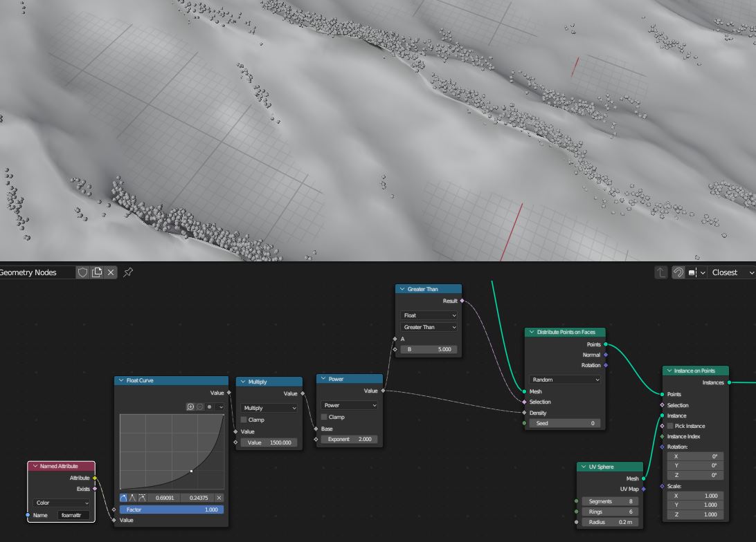This screenshot has height=542, width=756.
Task: Toggle fake user shield icon
Action: [82, 272]
